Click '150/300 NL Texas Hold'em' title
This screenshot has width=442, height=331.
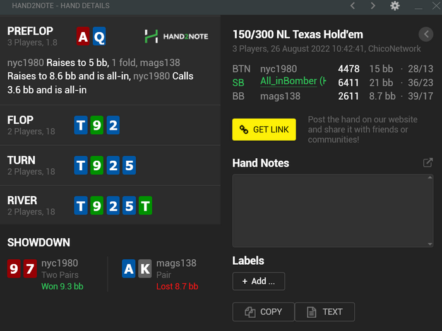tap(297, 35)
